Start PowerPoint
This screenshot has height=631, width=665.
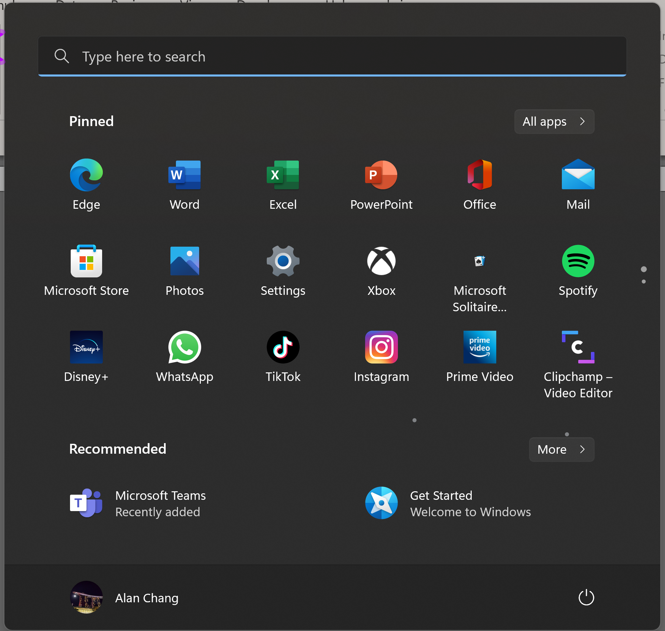coord(381,175)
